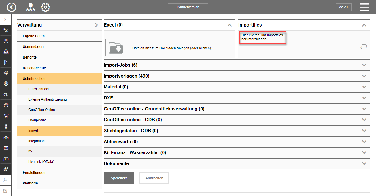Open Rollen/Rechte menu entry

tap(60, 68)
